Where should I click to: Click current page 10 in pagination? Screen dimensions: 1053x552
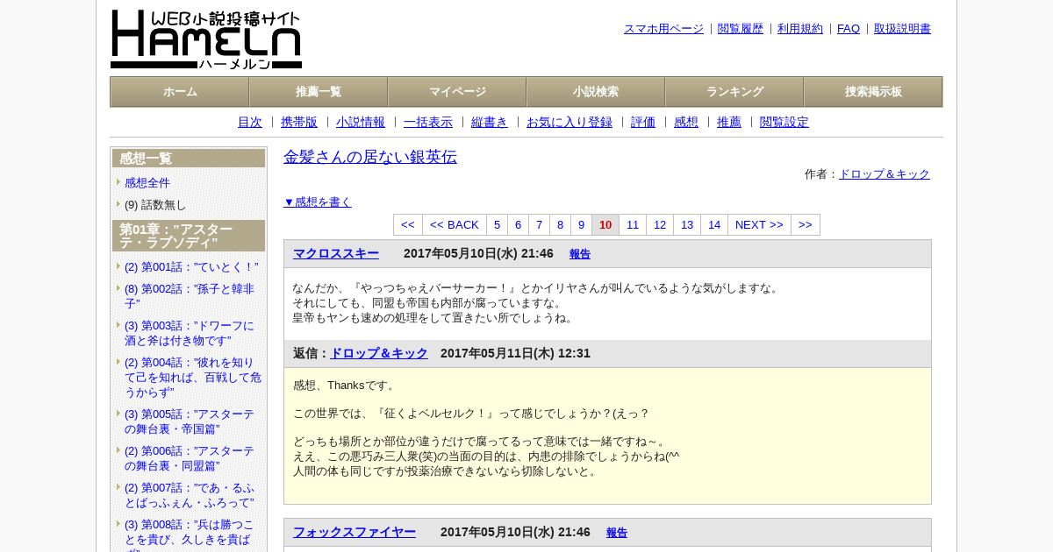pyautogui.click(x=605, y=225)
